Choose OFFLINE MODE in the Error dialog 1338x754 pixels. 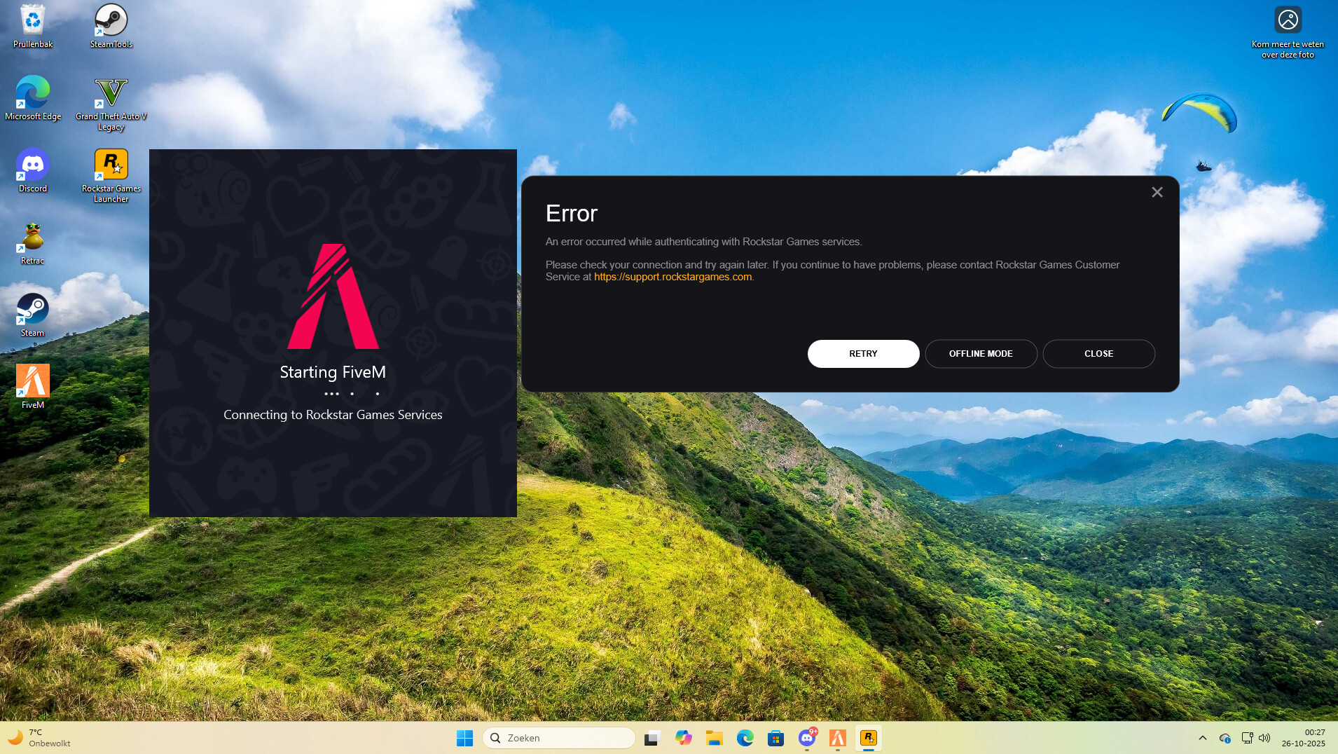981,354
